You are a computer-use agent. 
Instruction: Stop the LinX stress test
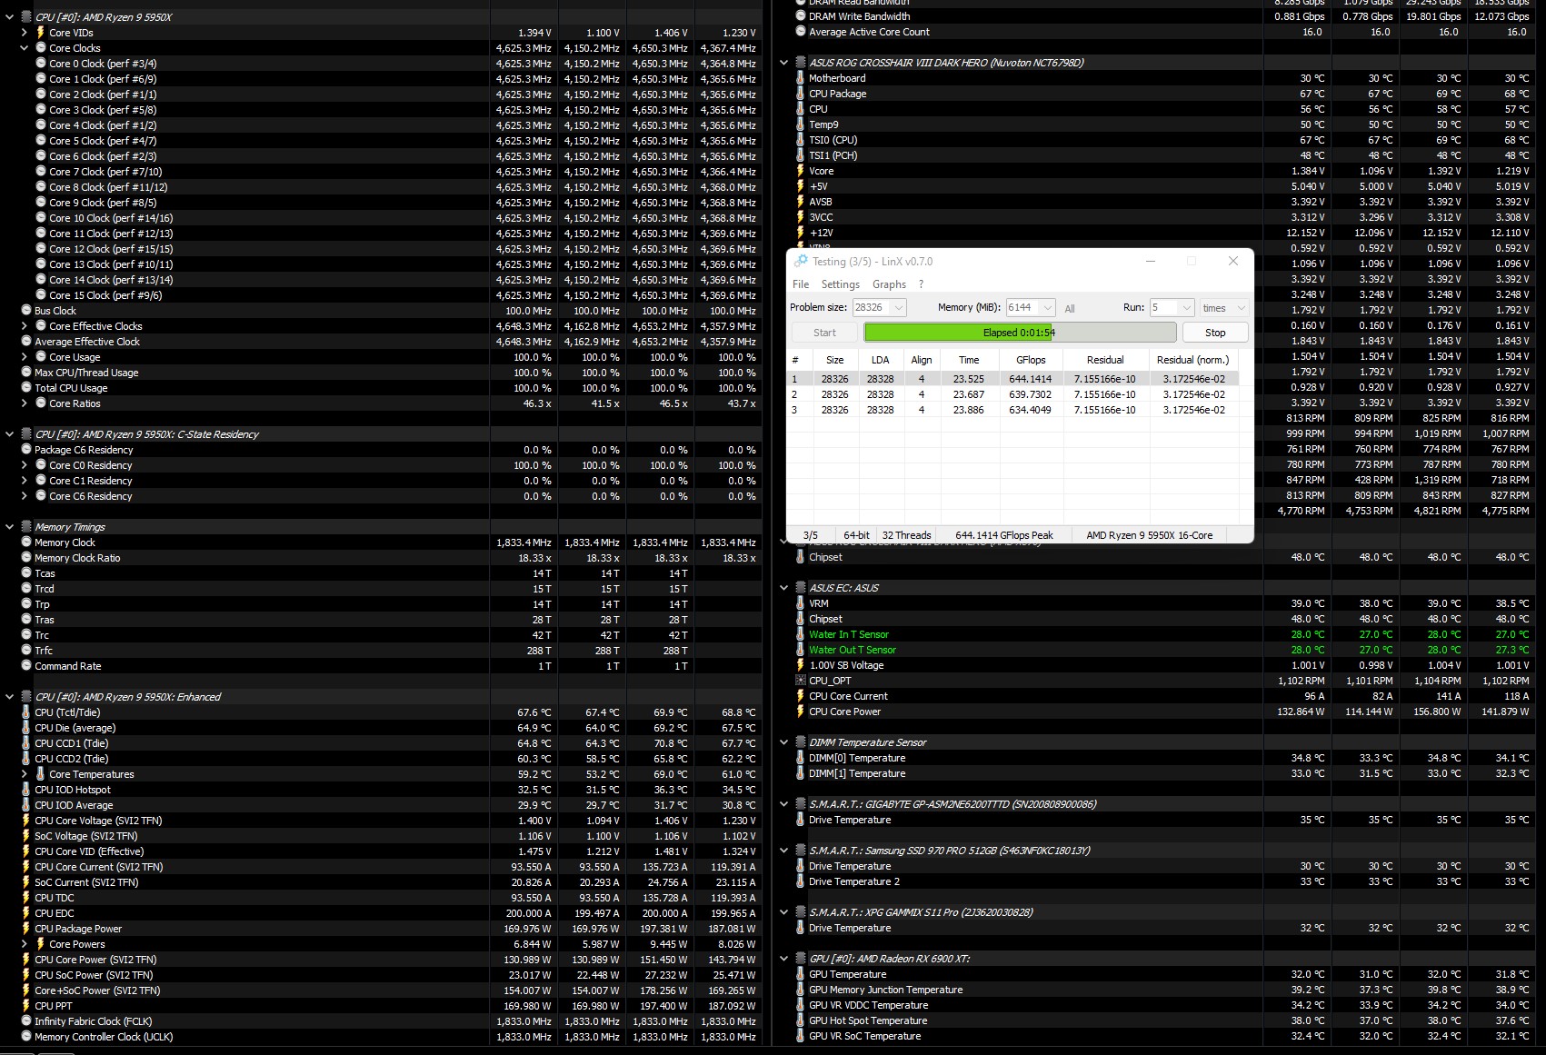(x=1215, y=333)
